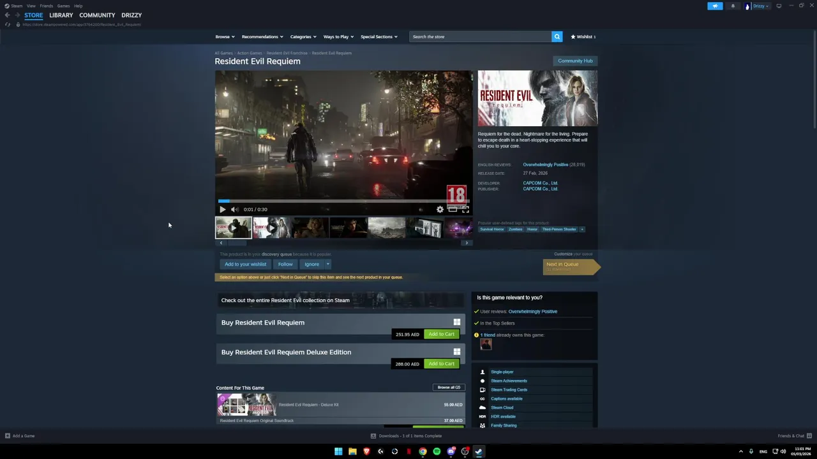817x459 pixels.
Task: Click the store search input field
Action: click(480, 36)
